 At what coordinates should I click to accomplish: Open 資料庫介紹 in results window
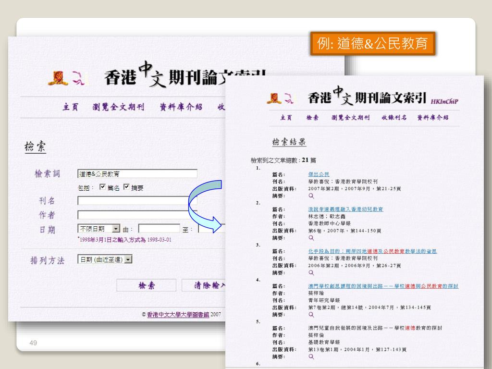433,118
